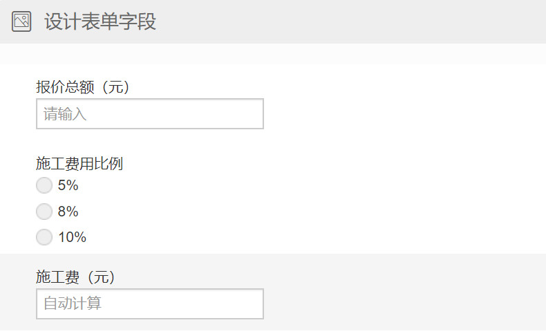Click blank white area beside the radio options
Image resolution: width=546 pixels, height=336 pixels.
point(313,211)
